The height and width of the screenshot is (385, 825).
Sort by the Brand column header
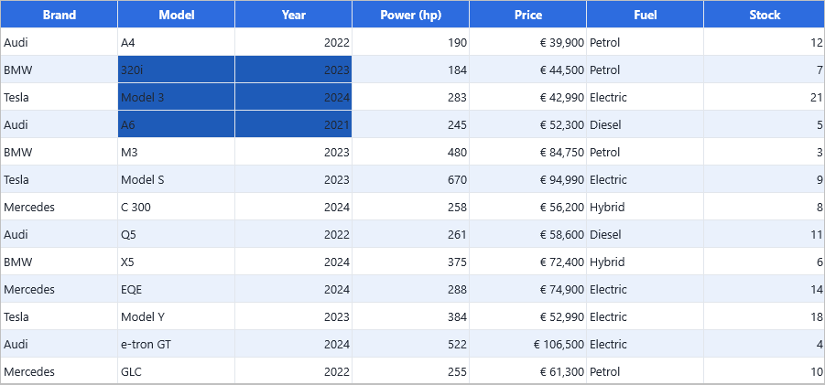click(x=59, y=15)
